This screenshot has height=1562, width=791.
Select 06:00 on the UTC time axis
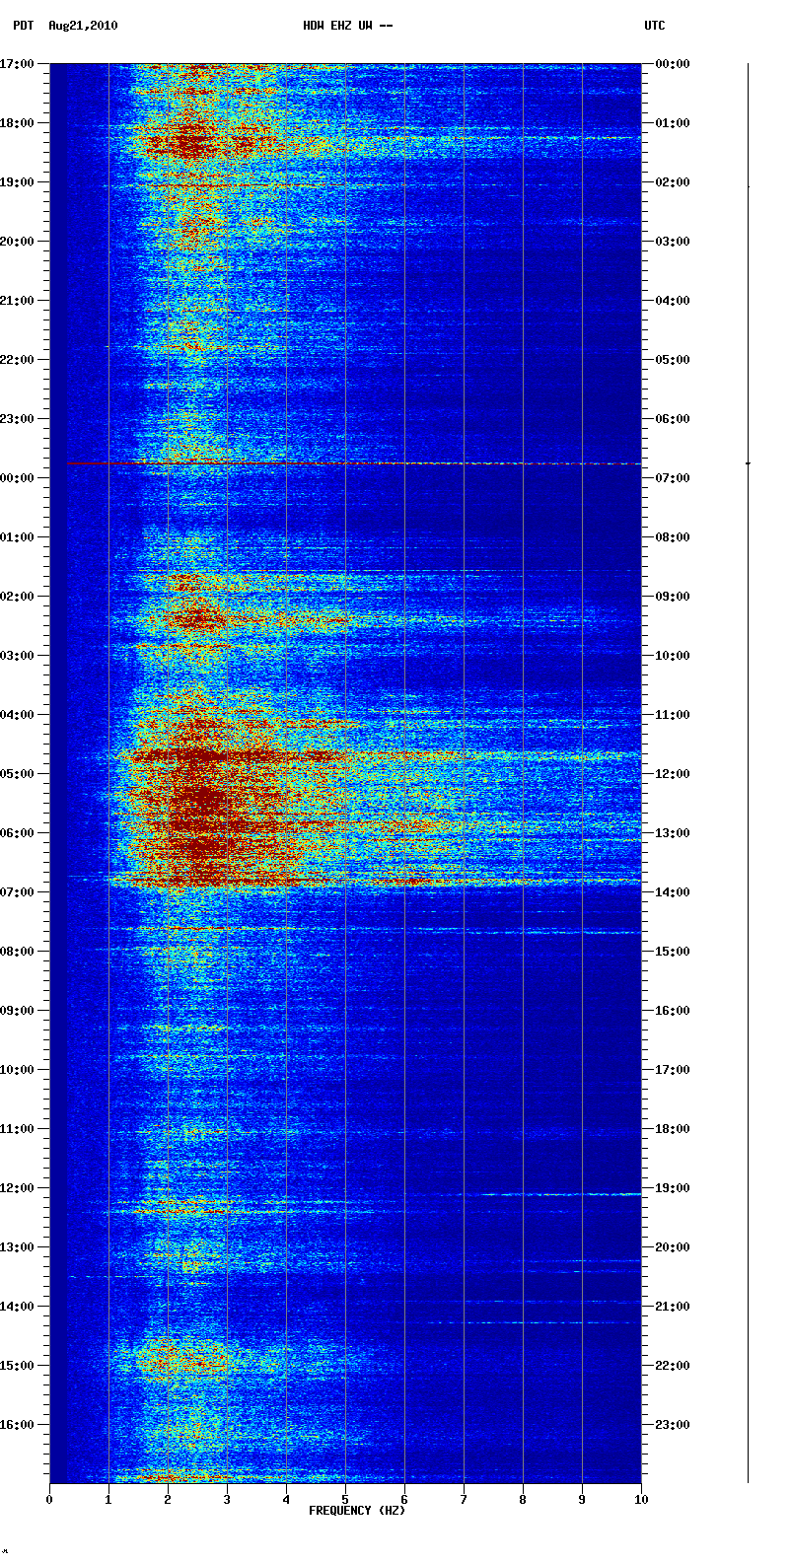tap(673, 419)
